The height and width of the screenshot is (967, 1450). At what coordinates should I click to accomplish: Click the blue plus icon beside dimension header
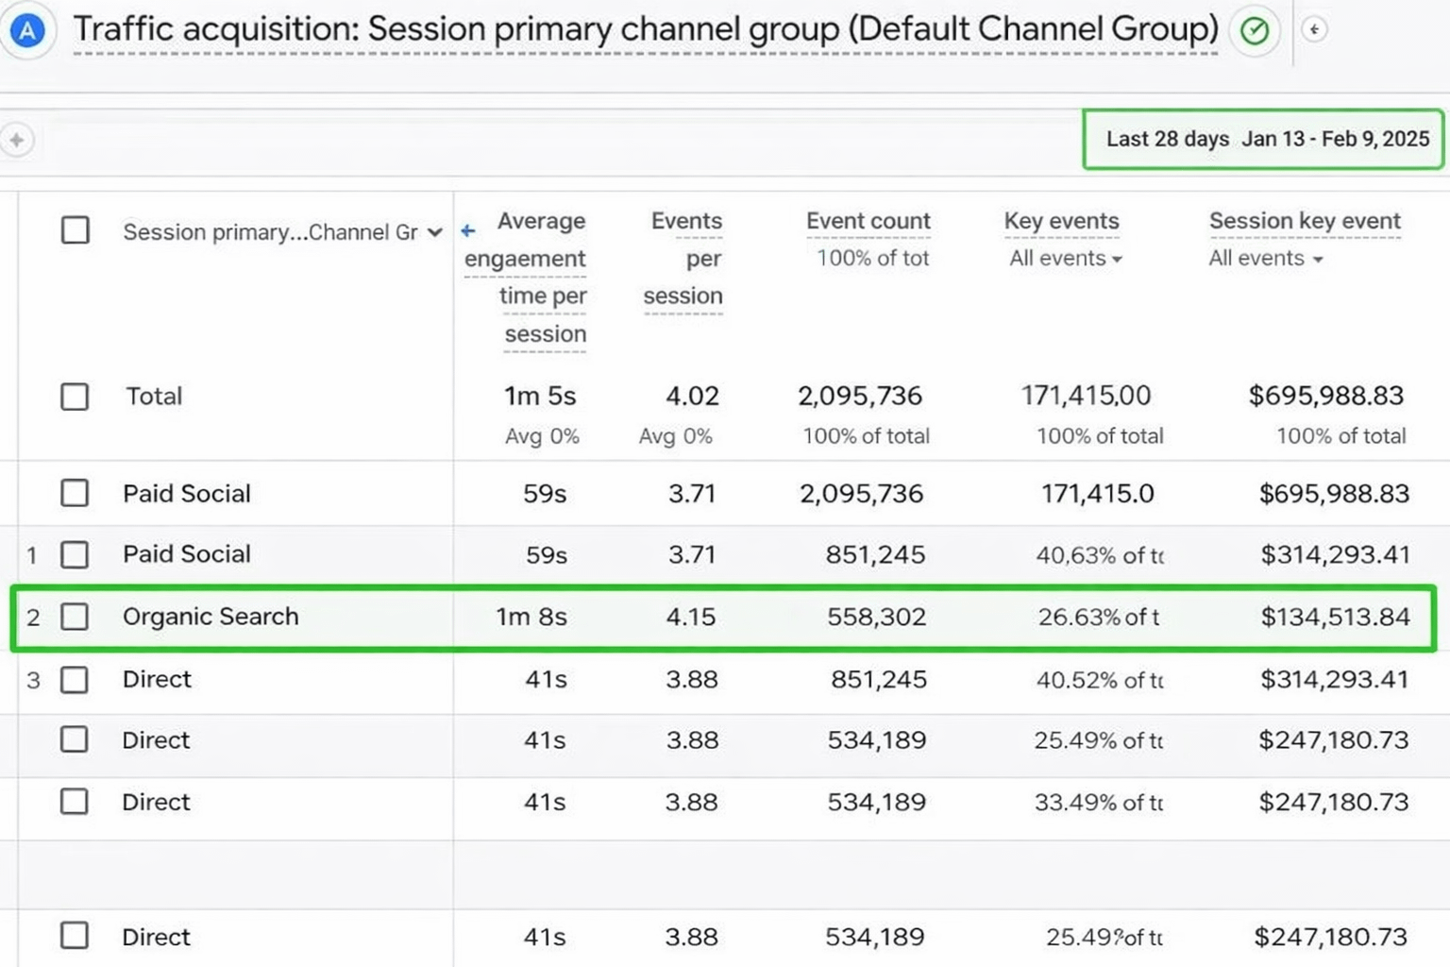coord(467,230)
